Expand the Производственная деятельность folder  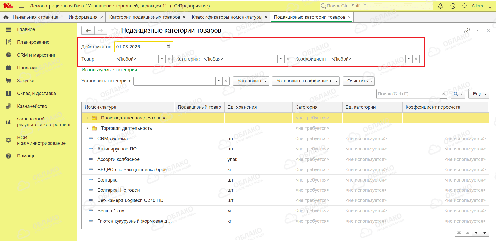pos(87,118)
